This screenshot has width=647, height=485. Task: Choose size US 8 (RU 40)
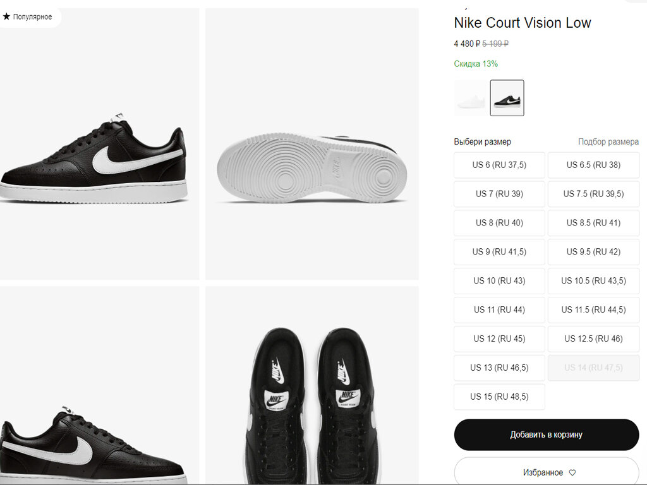click(x=499, y=223)
